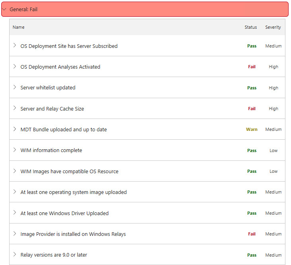Click the Fail status for Cache Size
Screen dimensions: 291x265
click(252, 109)
